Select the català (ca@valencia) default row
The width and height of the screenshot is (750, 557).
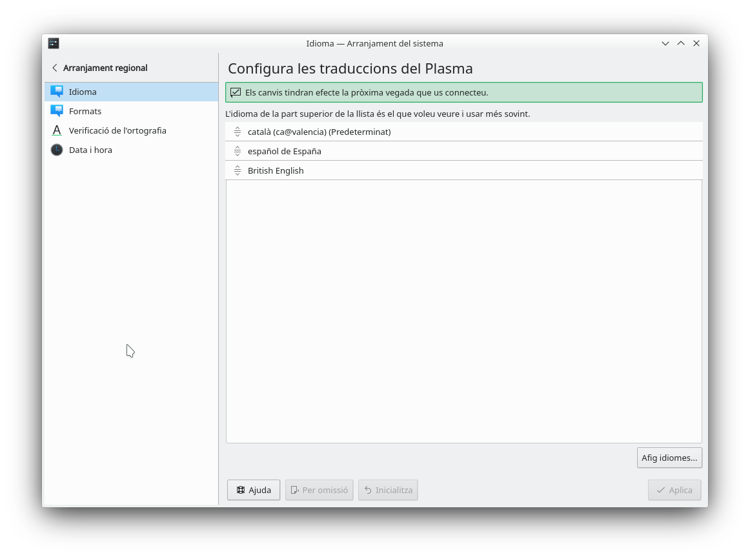pyautogui.click(x=452, y=132)
